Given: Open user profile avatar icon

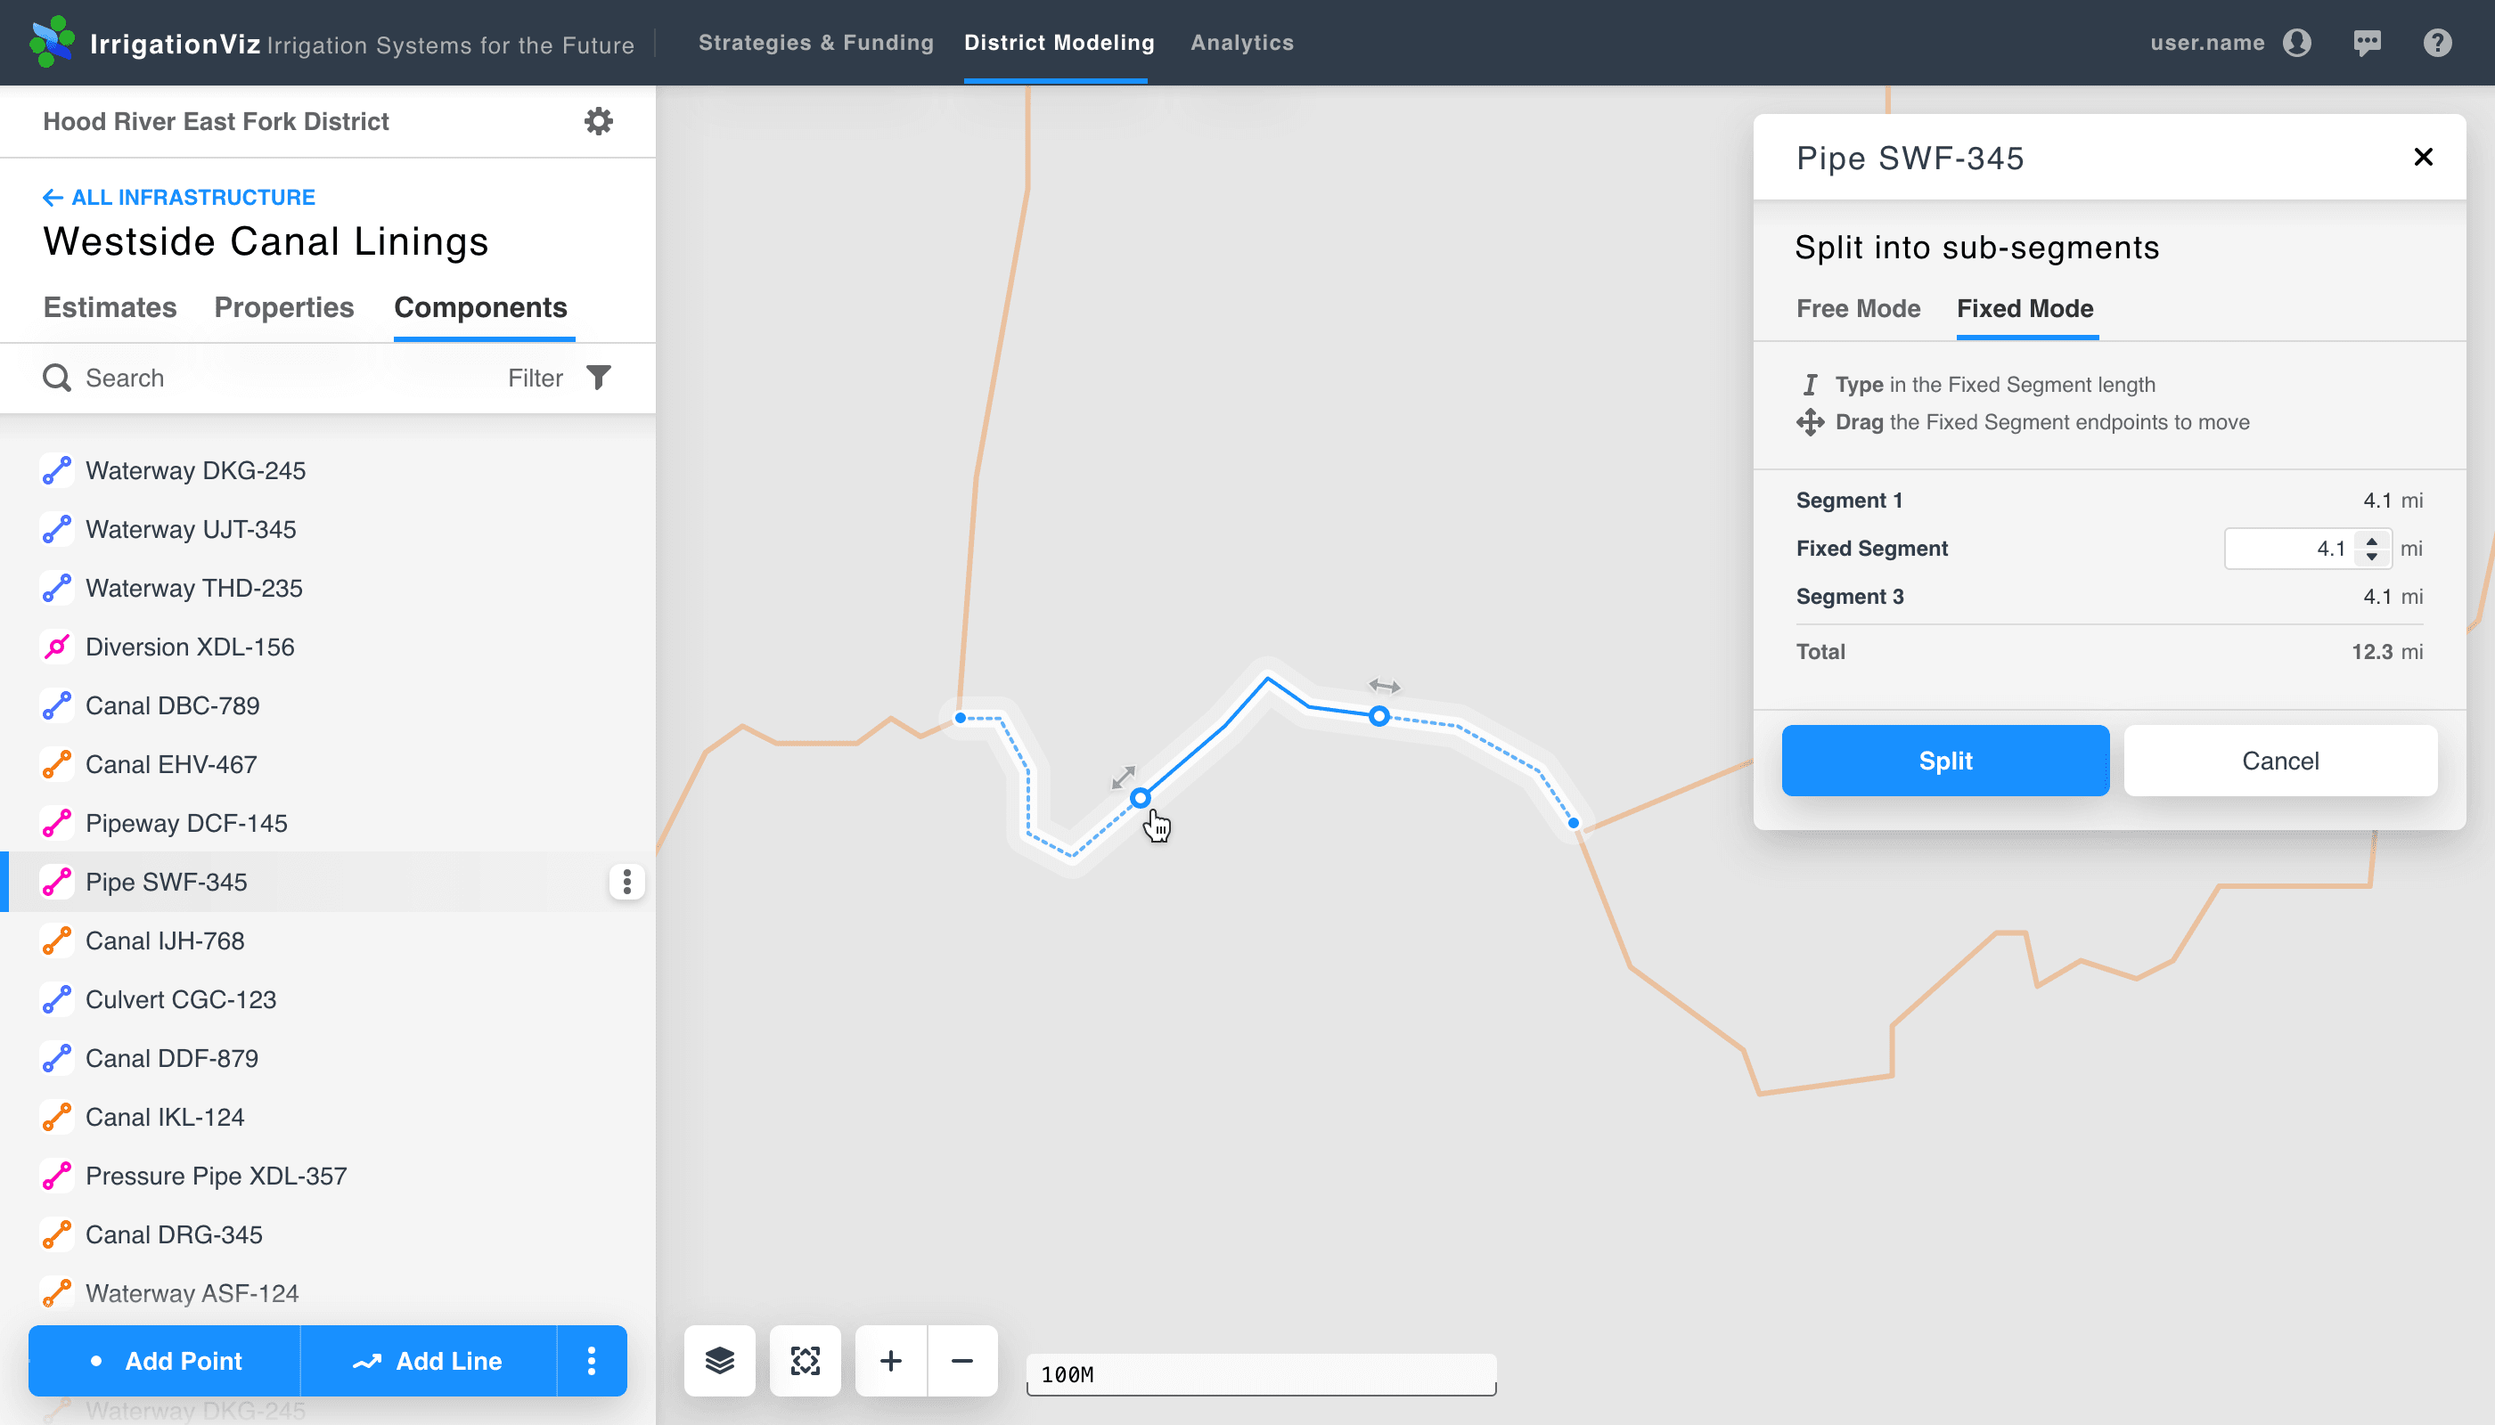Looking at the screenshot, I should (x=2297, y=42).
